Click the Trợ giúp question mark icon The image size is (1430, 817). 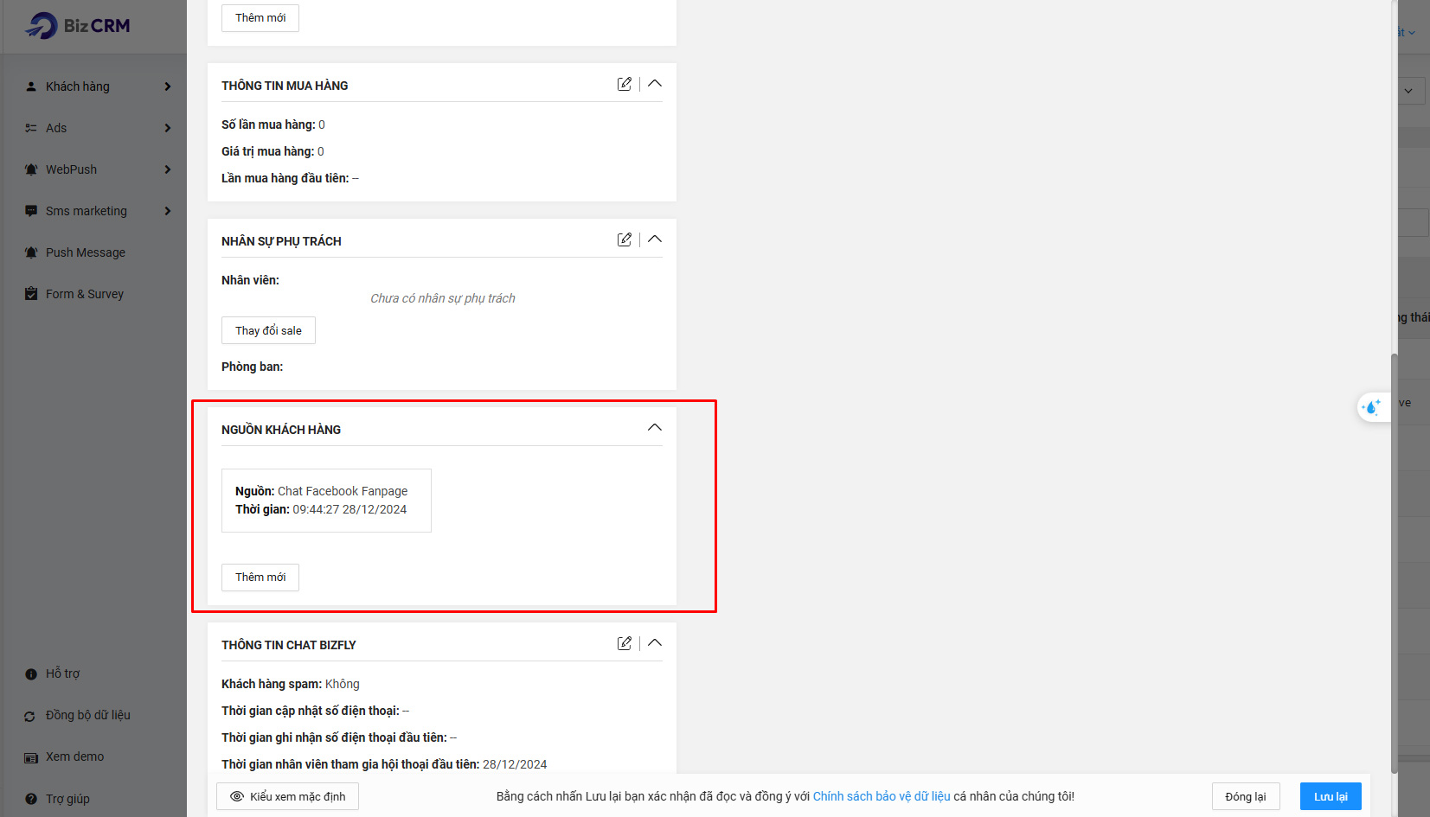click(x=31, y=799)
